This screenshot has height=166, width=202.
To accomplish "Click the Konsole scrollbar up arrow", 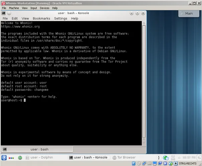I will pyautogui.click(x=144, y=23).
